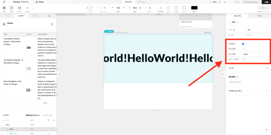271x135 pixels.
Task: Click the eye 表示 visibility icon
Action: (x=4, y=8)
